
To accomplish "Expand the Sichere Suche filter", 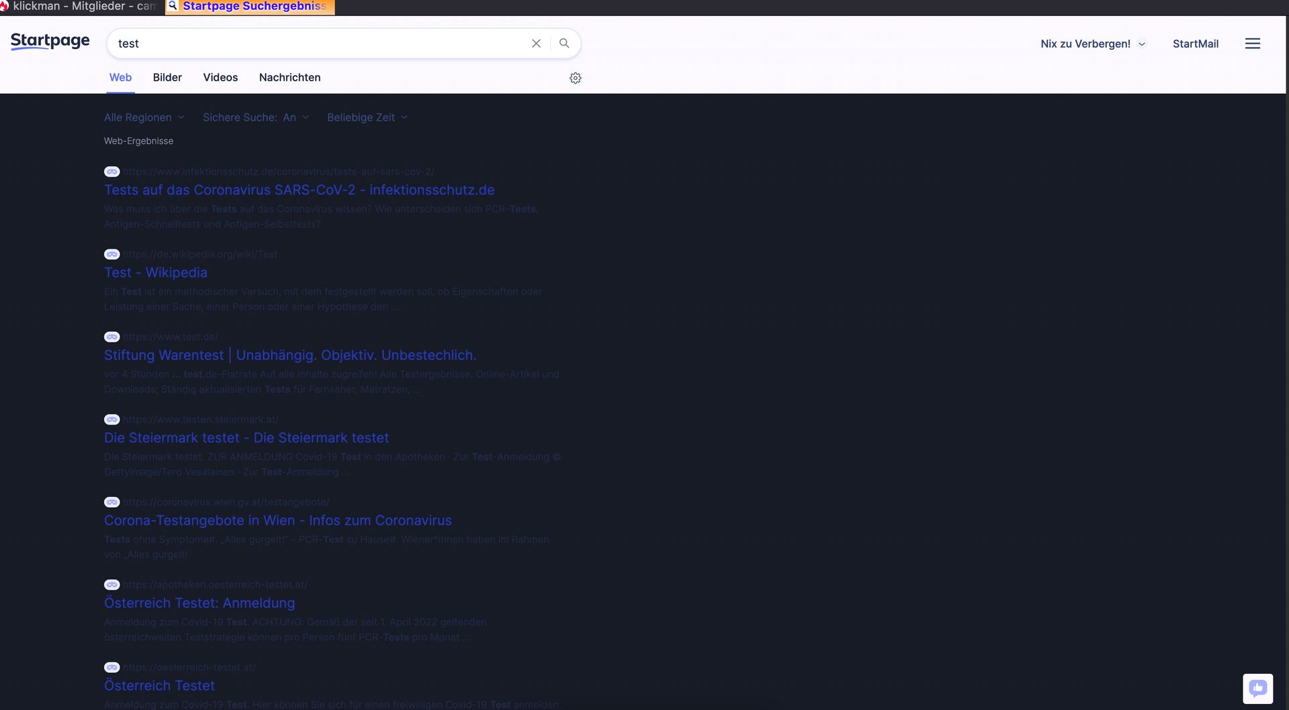I will (256, 118).
